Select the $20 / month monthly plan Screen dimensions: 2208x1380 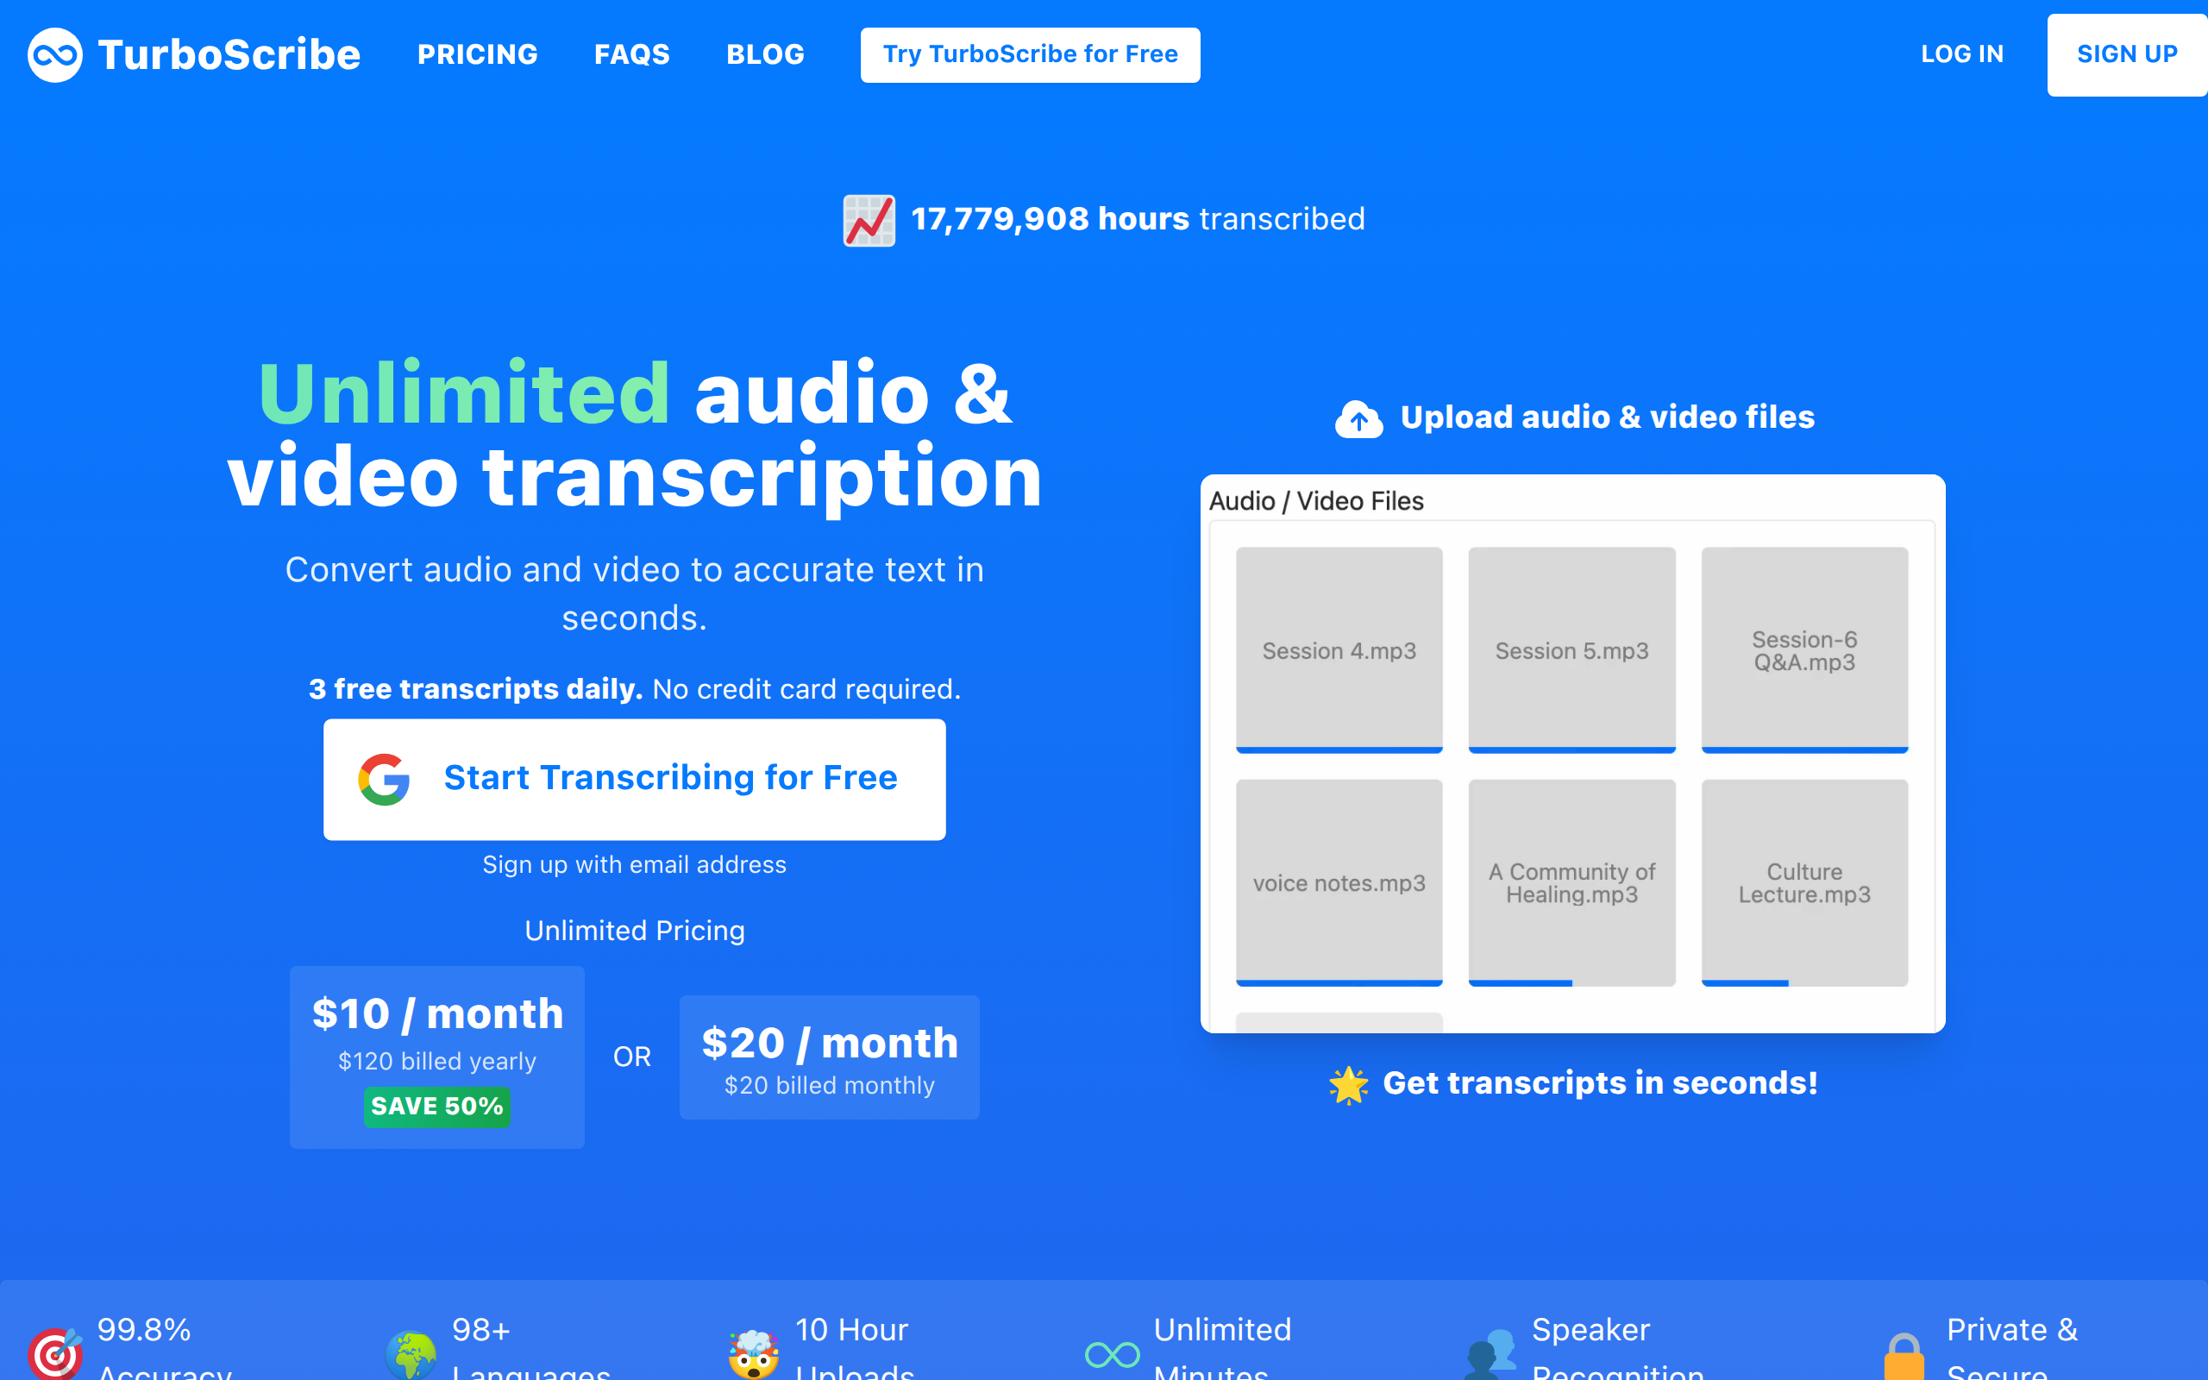[830, 1057]
